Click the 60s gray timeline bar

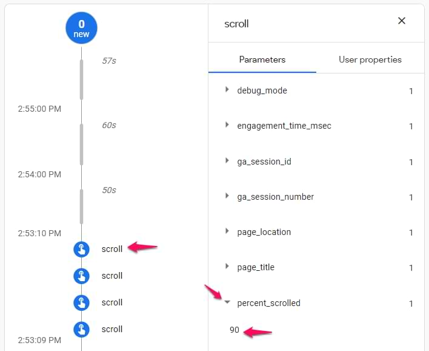81,144
